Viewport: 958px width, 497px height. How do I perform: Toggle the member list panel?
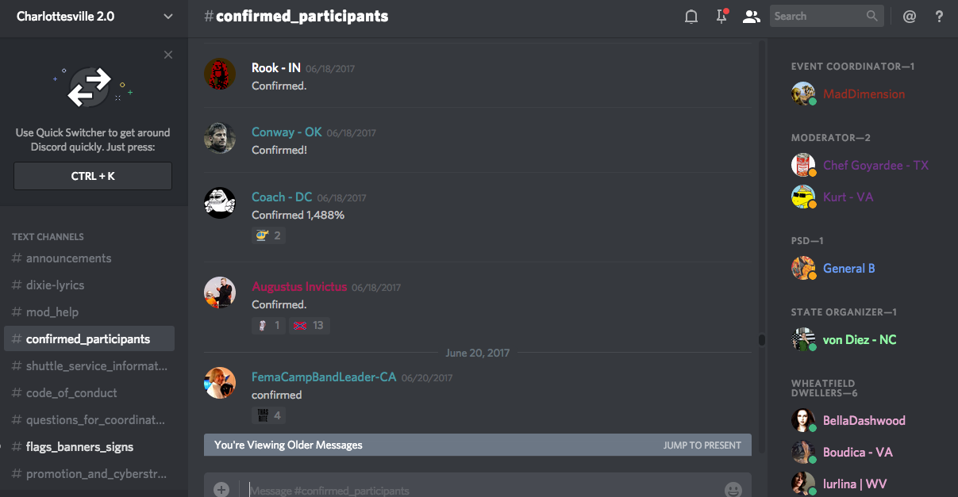(751, 16)
